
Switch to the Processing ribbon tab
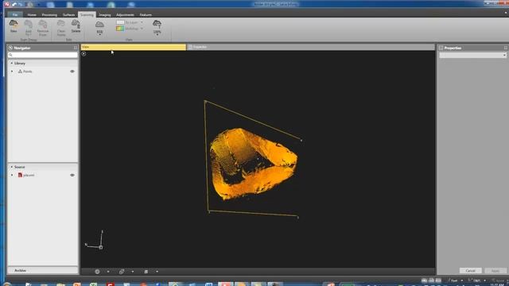click(x=49, y=14)
